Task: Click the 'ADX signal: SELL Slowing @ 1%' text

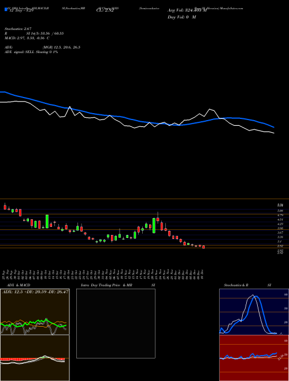Action: coord(31,52)
